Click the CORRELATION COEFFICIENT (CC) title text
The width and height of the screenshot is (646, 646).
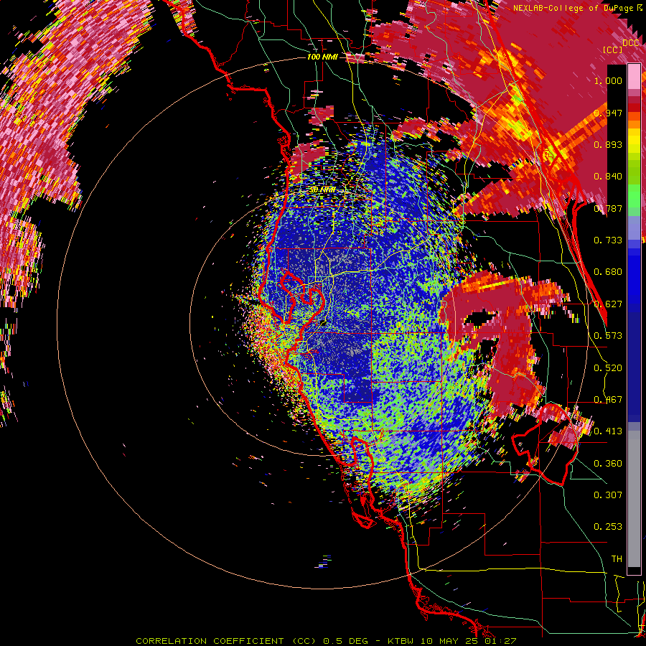click(226, 641)
